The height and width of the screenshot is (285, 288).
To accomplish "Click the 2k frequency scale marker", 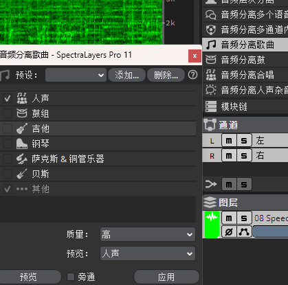I will point(170,23).
